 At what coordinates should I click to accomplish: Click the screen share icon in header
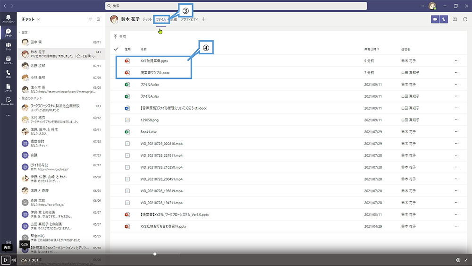pyautogui.click(x=455, y=19)
